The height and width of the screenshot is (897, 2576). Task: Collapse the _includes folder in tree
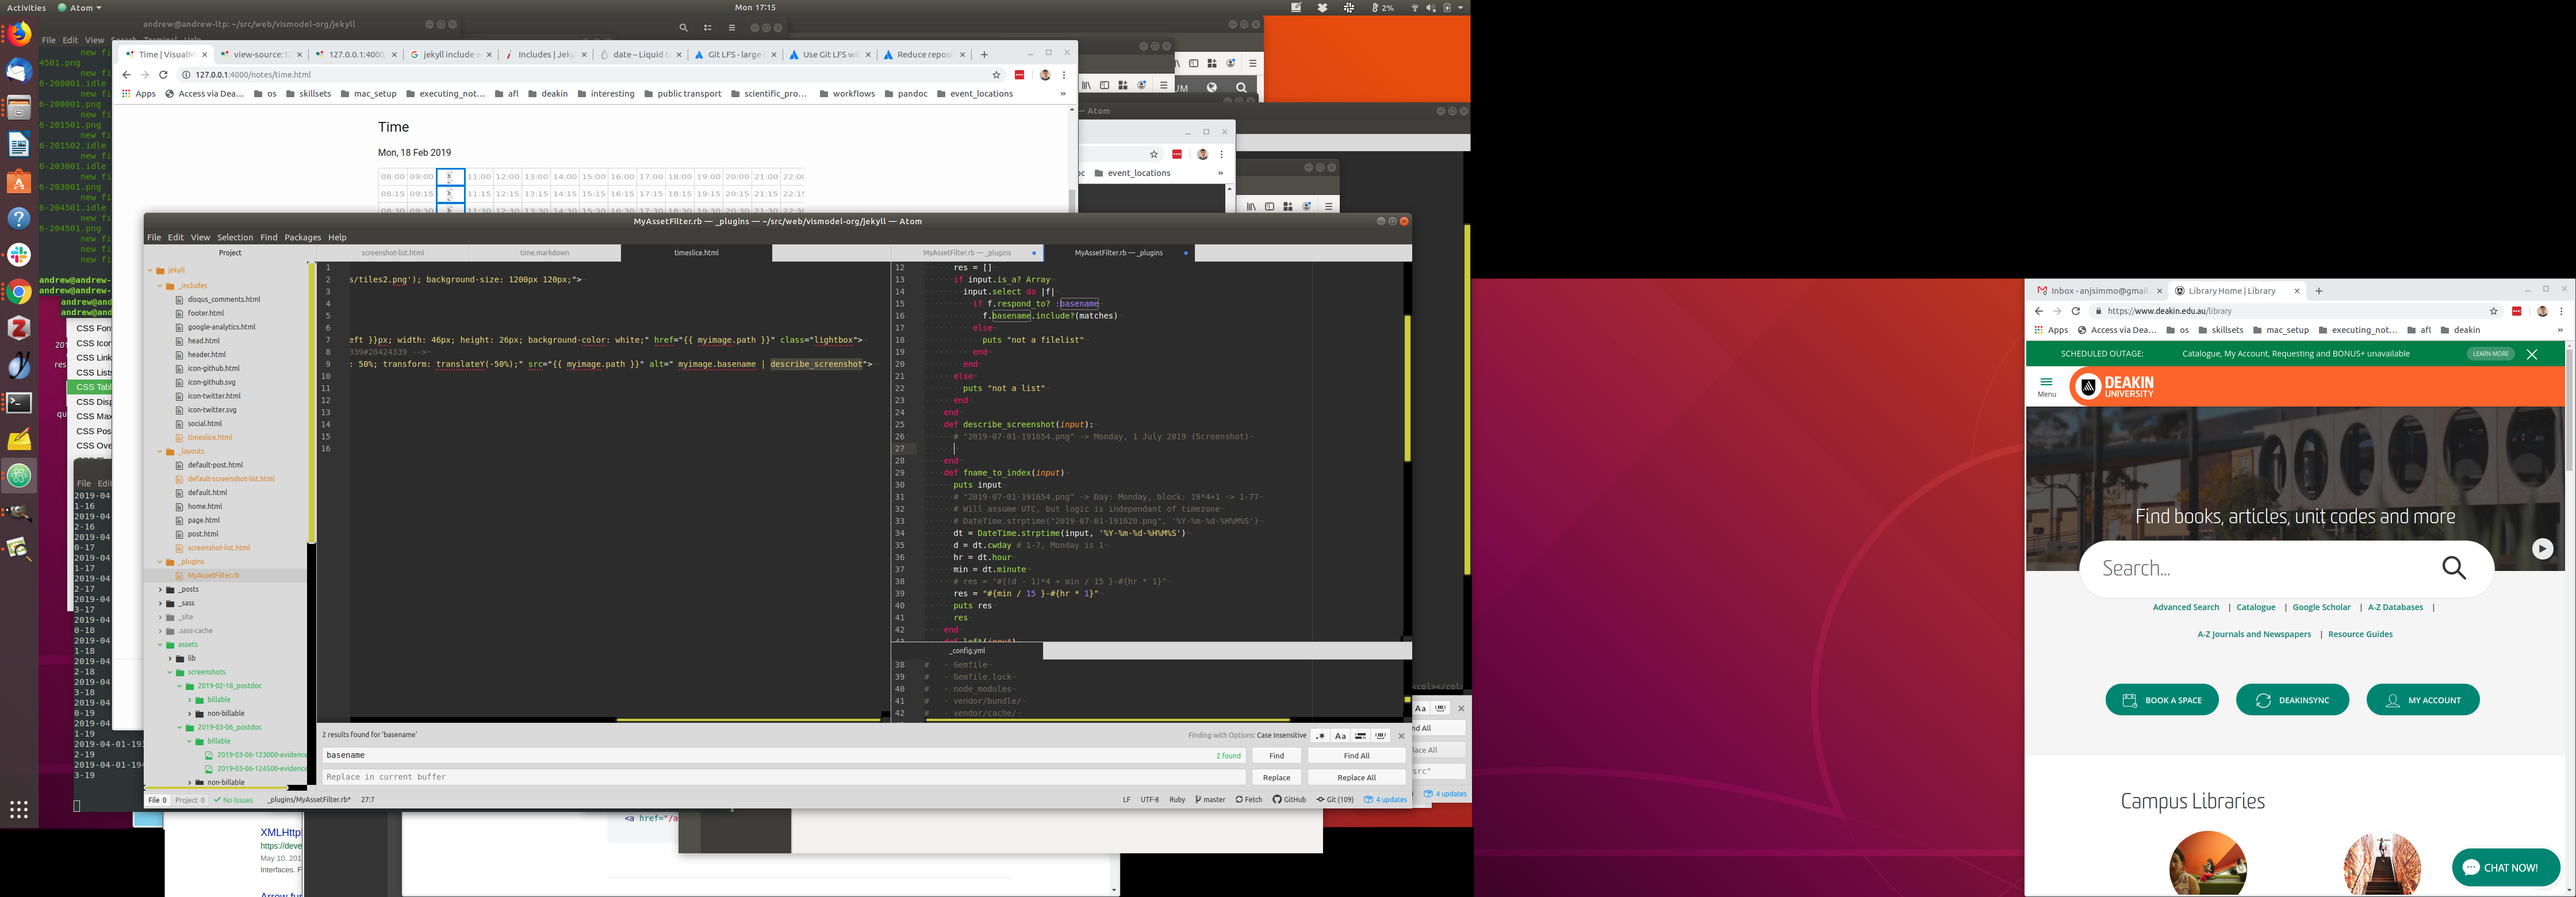(x=160, y=286)
